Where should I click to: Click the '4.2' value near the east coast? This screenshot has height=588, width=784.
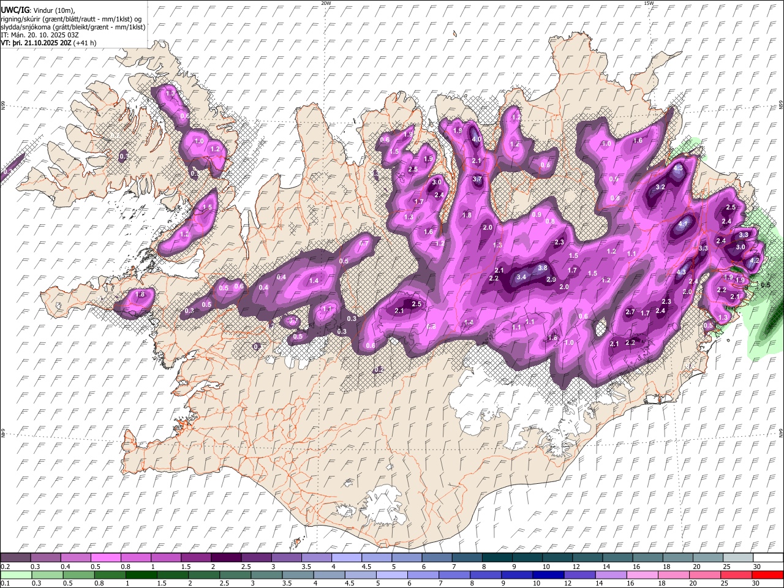click(x=755, y=260)
